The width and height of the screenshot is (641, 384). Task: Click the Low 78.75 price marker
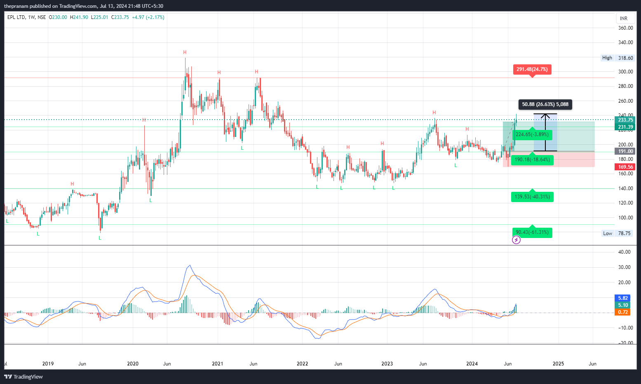click(x=617, y=233)
